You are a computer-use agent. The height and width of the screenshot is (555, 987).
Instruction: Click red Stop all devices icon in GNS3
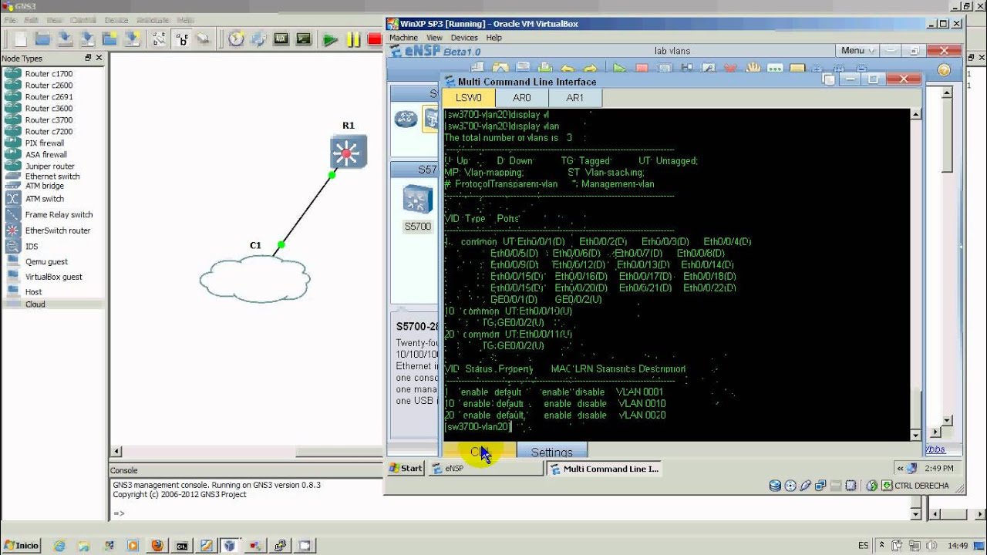375,39
